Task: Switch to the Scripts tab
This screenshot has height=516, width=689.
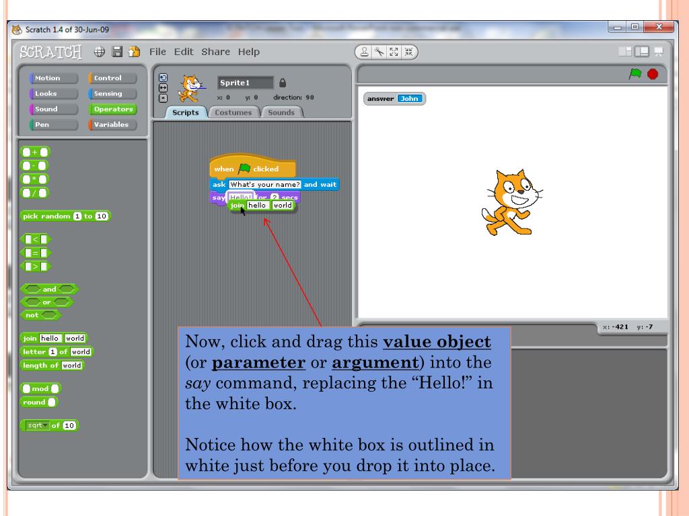Action: [x=186, y=112]
